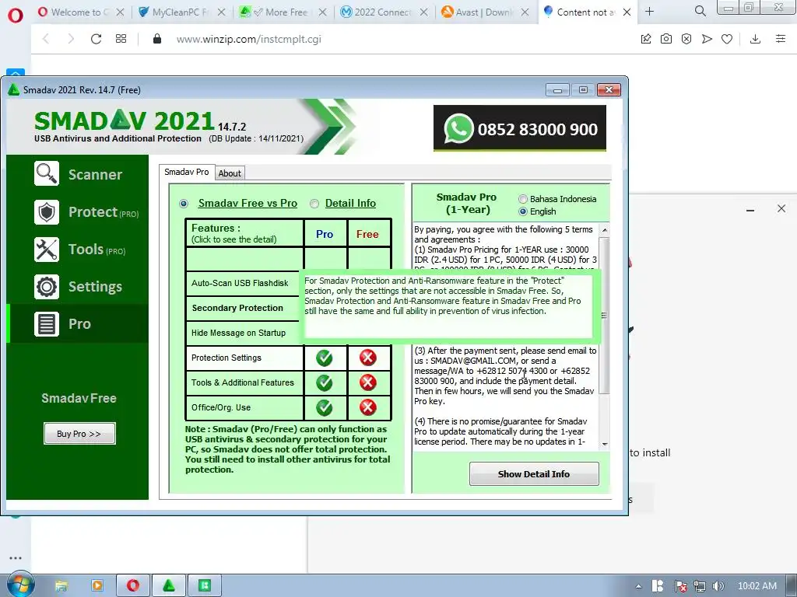This screenshot has width=797, height=597.
Task: Click the padlock site security icon
Action: click(x=157, y=39)
